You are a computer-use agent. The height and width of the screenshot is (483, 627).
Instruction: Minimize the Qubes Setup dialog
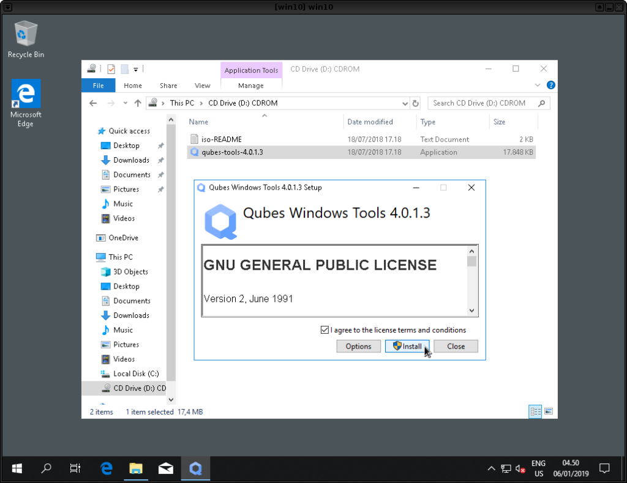[x=416, y=188]
